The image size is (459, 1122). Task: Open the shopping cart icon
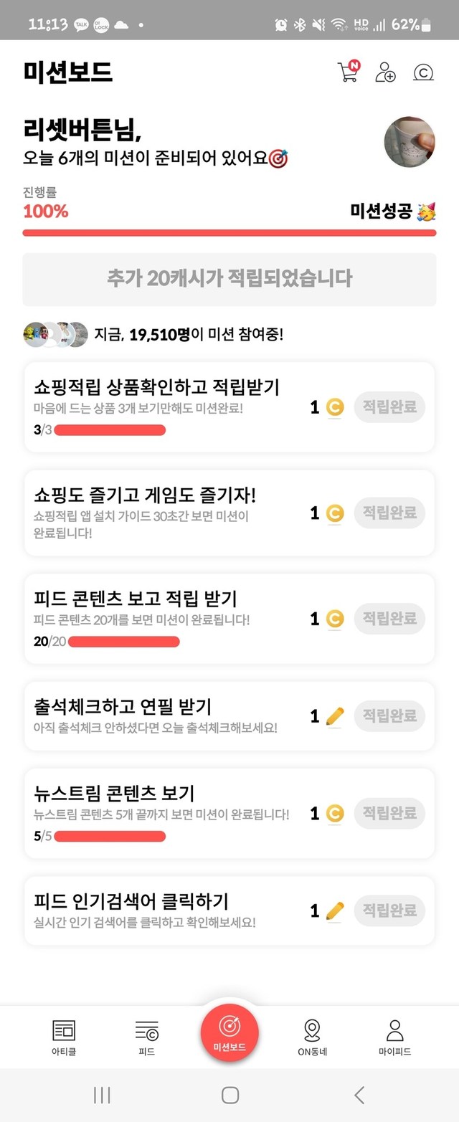coord(348,72)
